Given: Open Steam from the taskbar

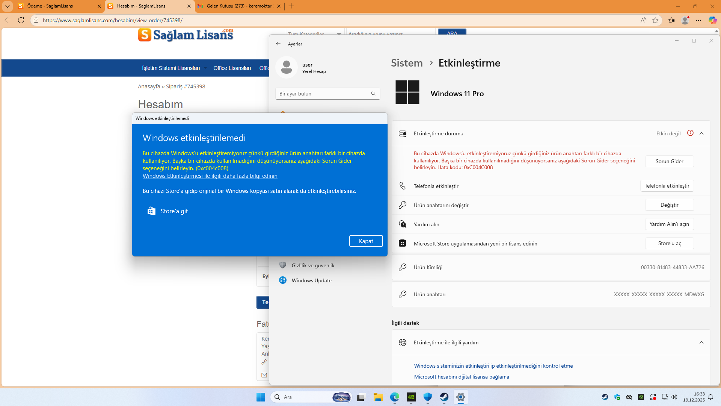Looking at the screenshot, I should (444, 397).
